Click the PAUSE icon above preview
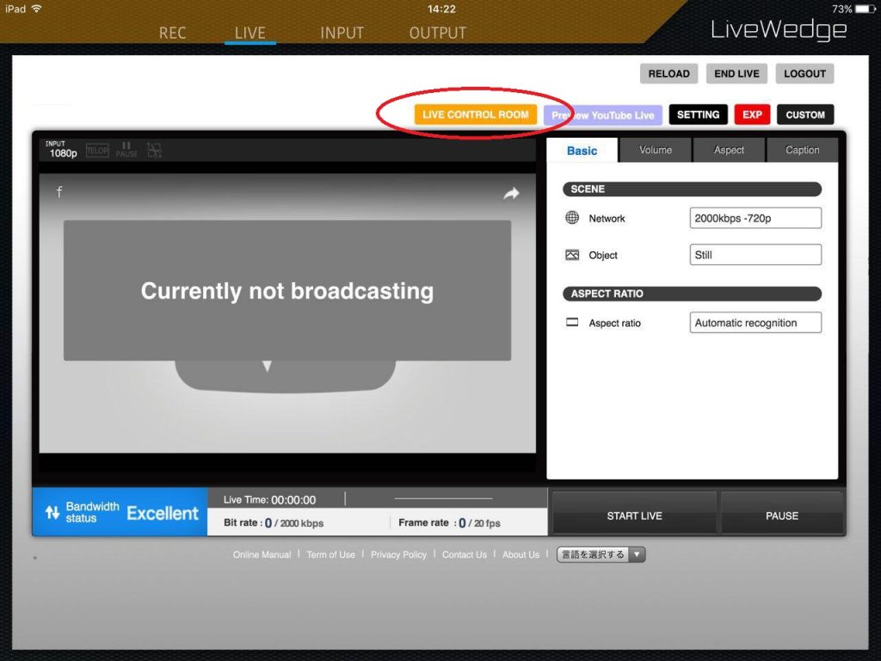The image size is (881, 661). pos(126,150)
